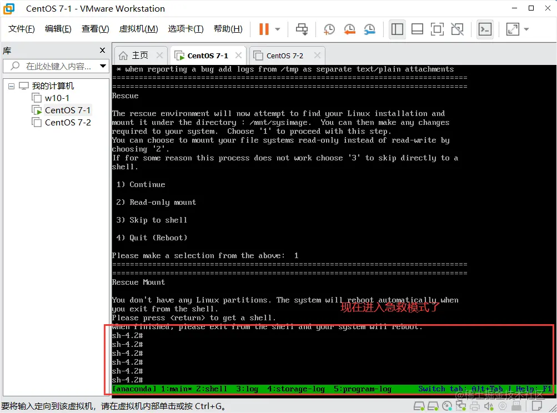Close the 库 library panel
The width and height of the screenshot is (557, 413).
pos(102,51)
